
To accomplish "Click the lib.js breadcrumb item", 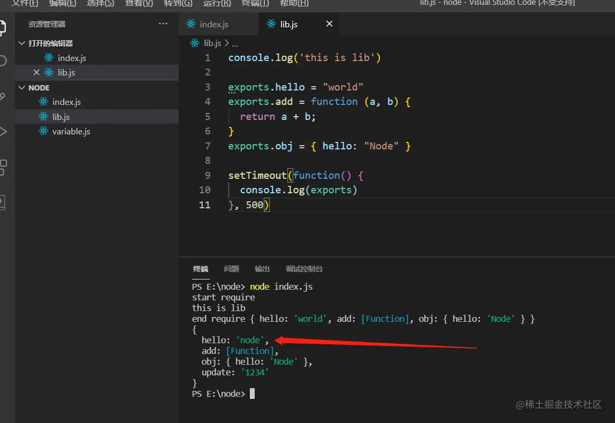I will 212,43.
